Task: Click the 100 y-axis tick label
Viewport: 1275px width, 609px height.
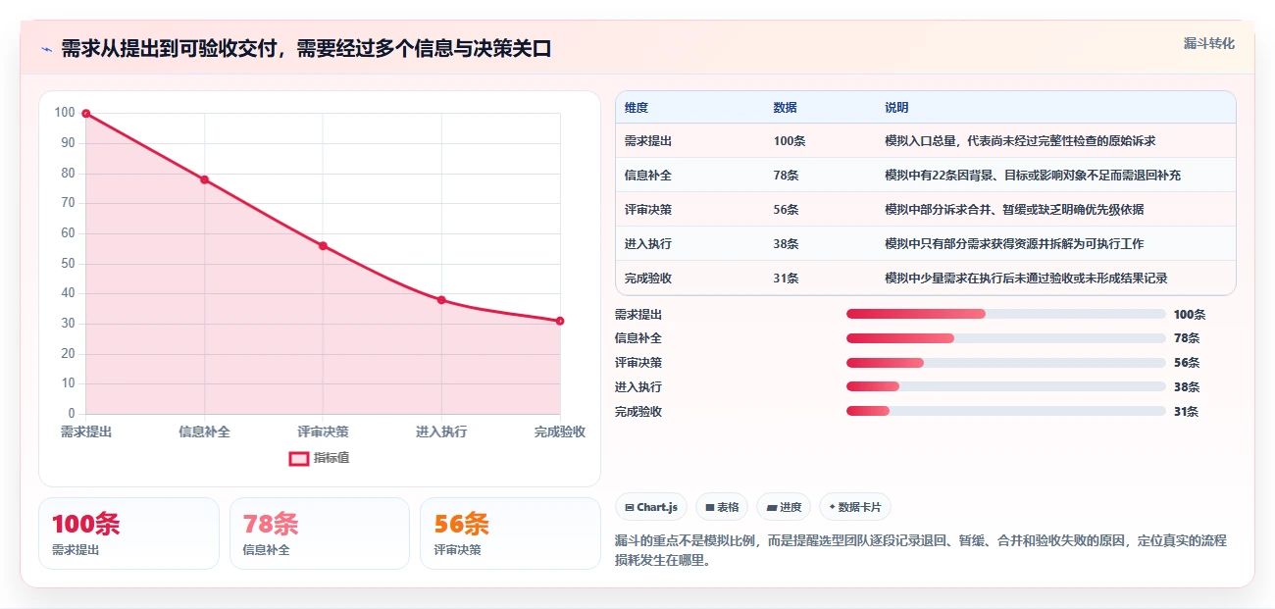Action: coord(65,113)
